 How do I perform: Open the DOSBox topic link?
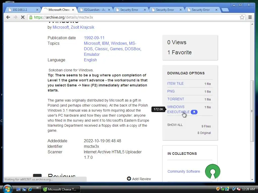click(133, 49)
